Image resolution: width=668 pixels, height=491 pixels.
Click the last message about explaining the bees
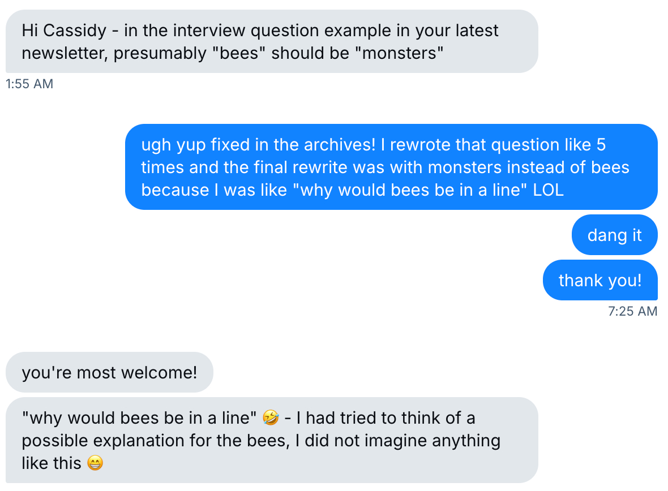click(271, 440)
